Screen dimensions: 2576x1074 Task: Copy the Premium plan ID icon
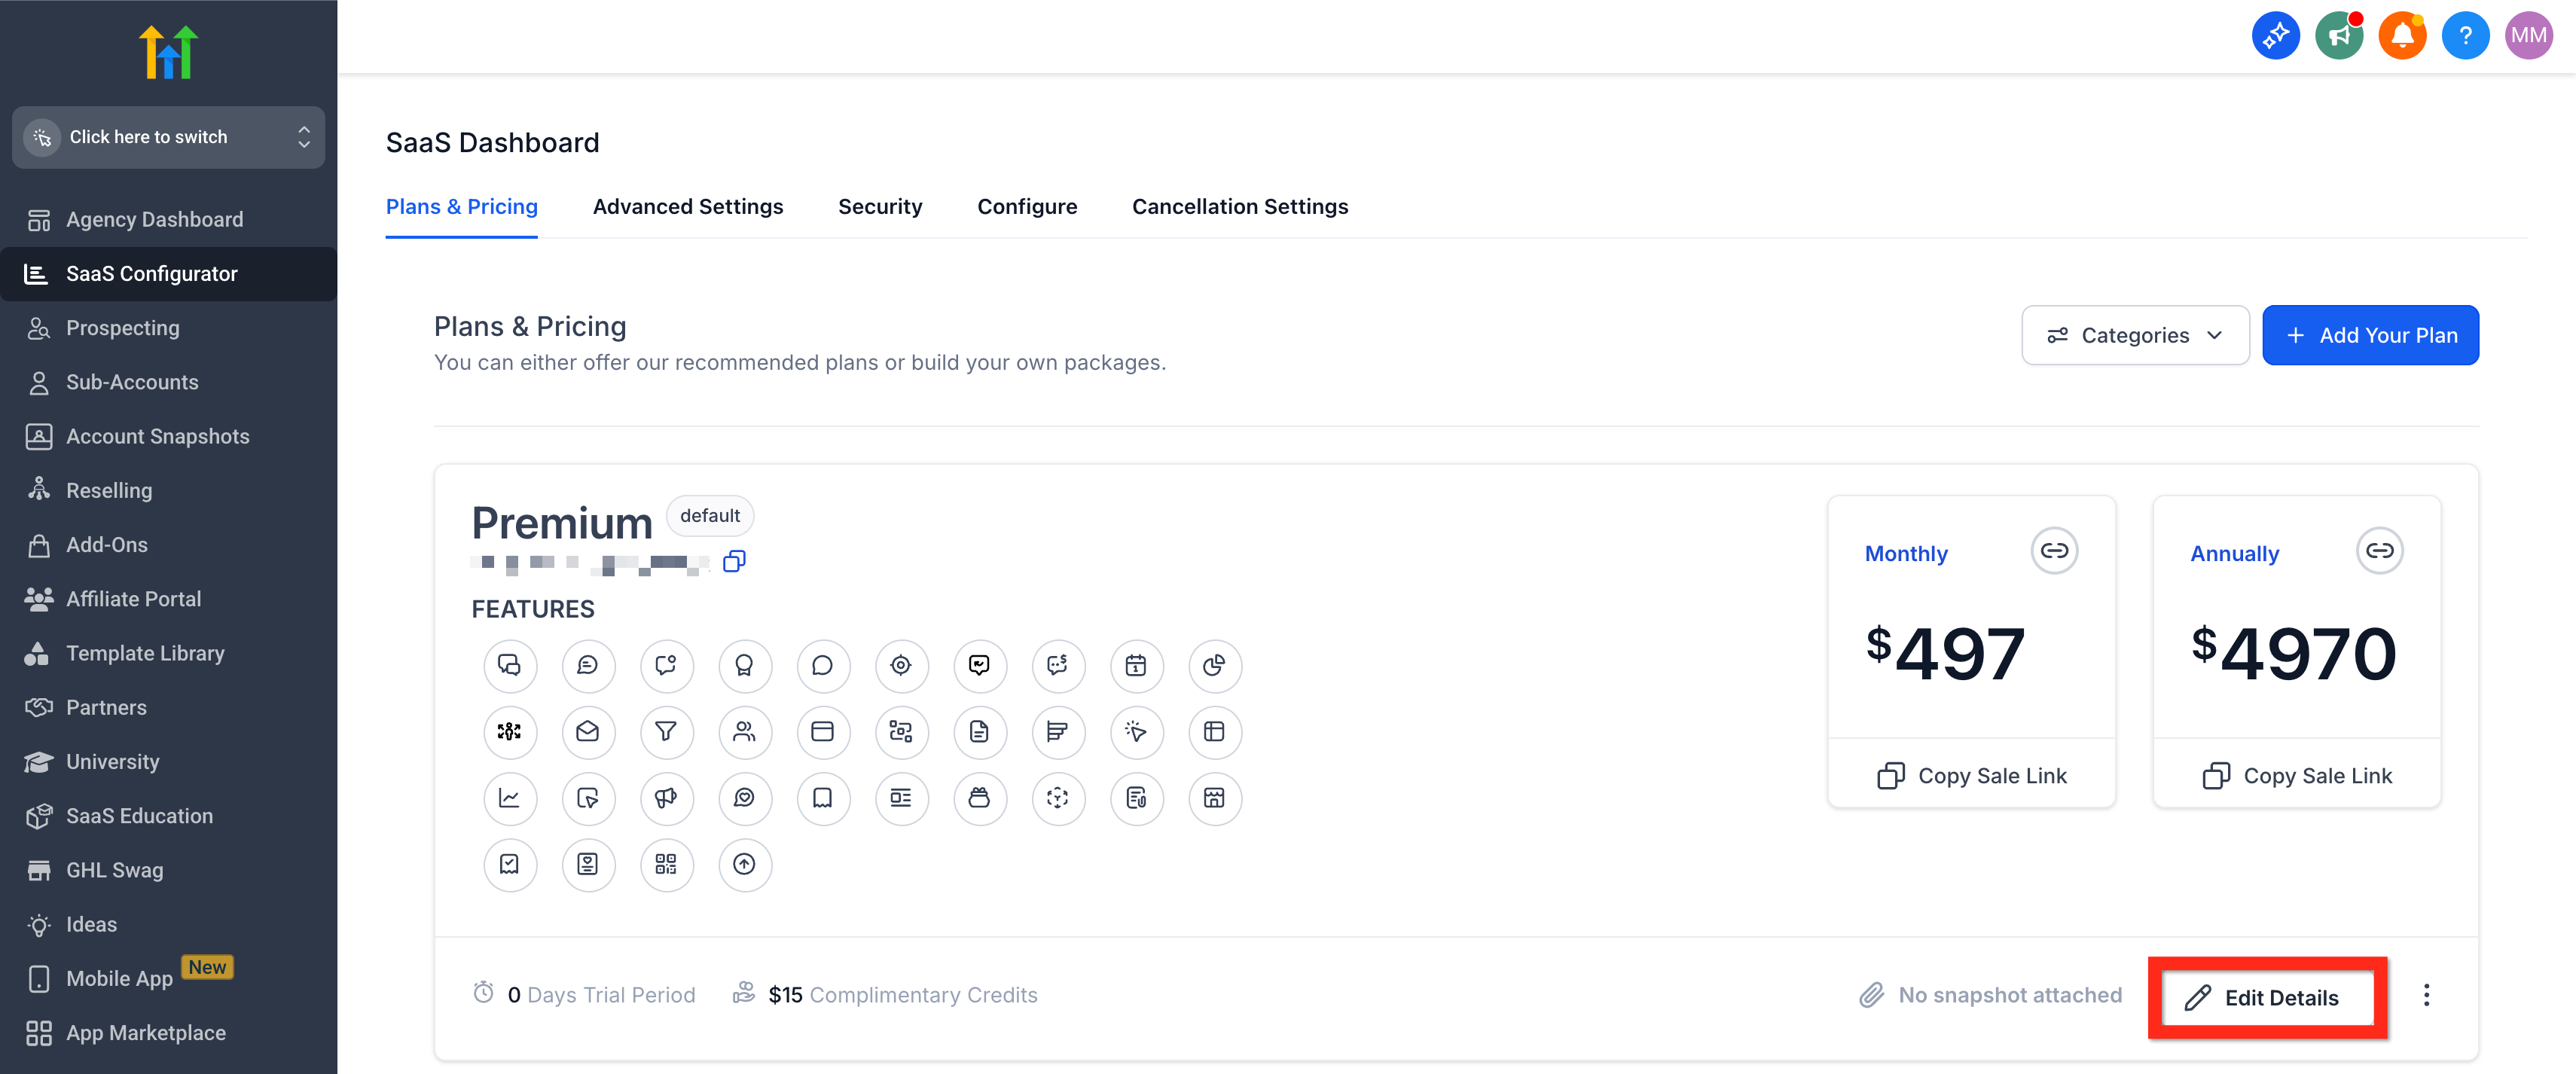(734, 561)
